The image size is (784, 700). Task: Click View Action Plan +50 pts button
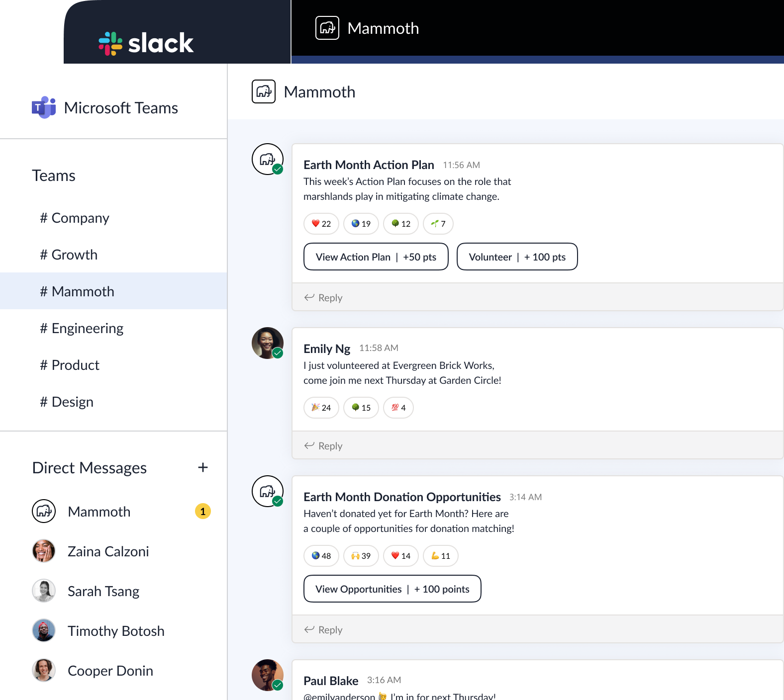[x=376, y=257]
